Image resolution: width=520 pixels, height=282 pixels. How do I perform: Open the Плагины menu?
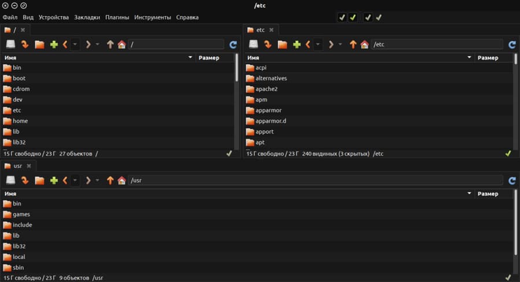[x=117, y=17]
